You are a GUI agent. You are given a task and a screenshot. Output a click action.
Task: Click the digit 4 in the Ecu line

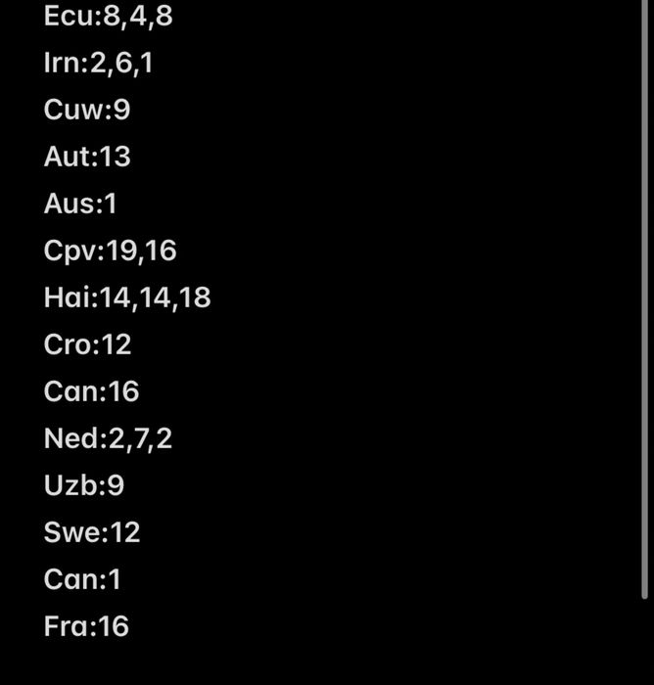(x=138, y=16)
